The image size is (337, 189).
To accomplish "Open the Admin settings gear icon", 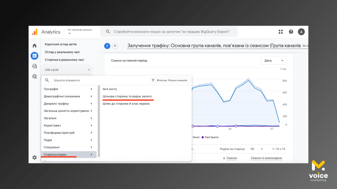I will 35,157.
